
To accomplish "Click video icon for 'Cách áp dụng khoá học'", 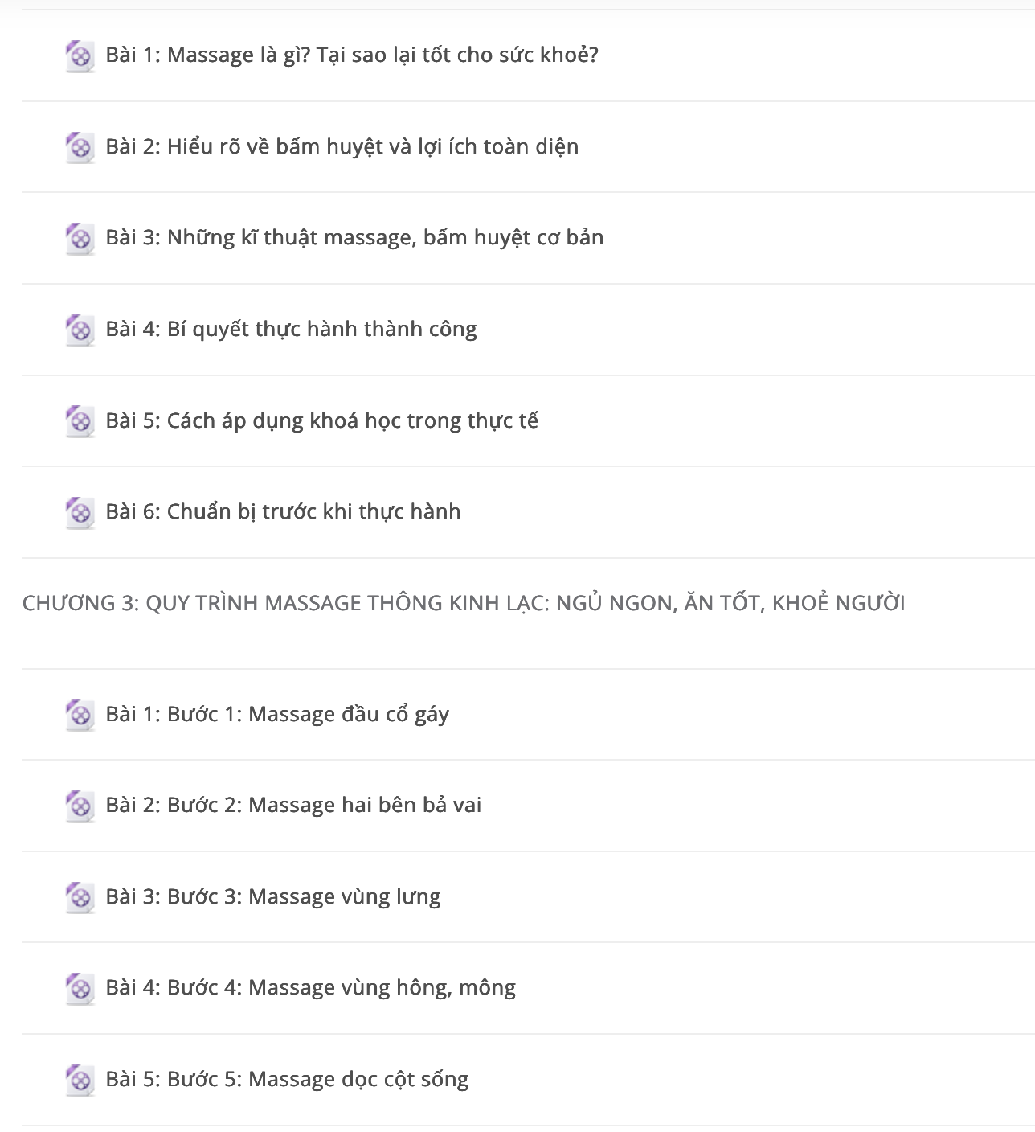I will (80, 421).
